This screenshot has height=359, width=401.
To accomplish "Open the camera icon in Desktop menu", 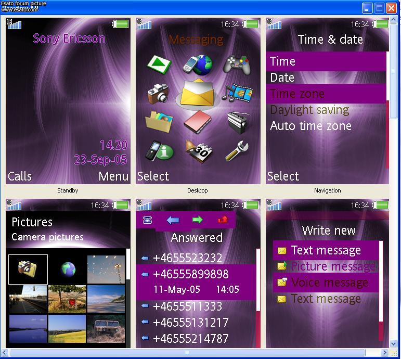I will [x=158, y=94].
